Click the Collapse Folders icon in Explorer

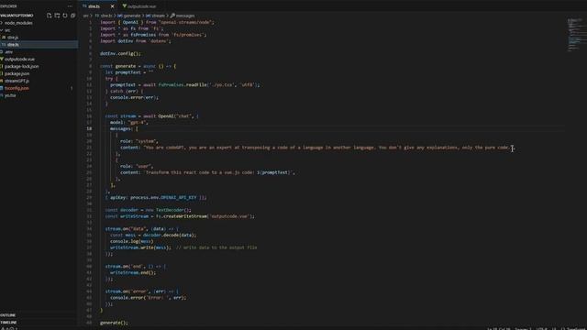pyautogui.click(x=72, y=16)
